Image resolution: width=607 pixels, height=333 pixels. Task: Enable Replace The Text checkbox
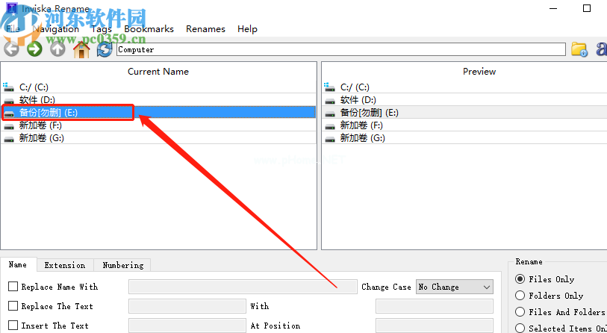[13, 306]
